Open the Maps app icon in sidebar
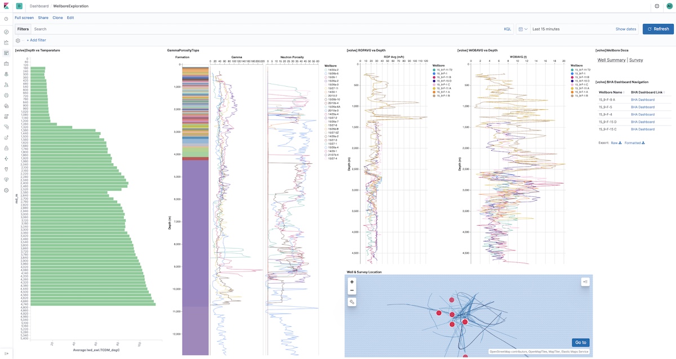The image size is (676, 359). 6,74
